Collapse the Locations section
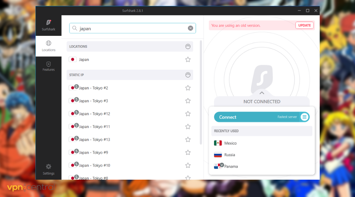This screenshot has height=197, width=355. pos(188,46)
